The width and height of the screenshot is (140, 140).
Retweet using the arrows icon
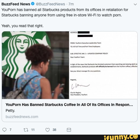(26, 130)
